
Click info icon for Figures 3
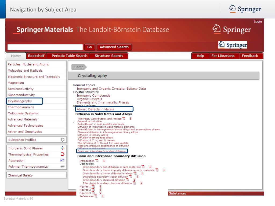(x=100, y=193)
